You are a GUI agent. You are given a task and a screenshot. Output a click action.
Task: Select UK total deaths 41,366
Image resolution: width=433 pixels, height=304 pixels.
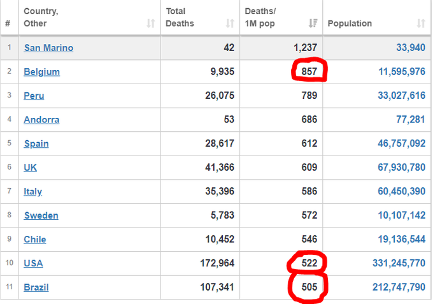click(220, 167)
